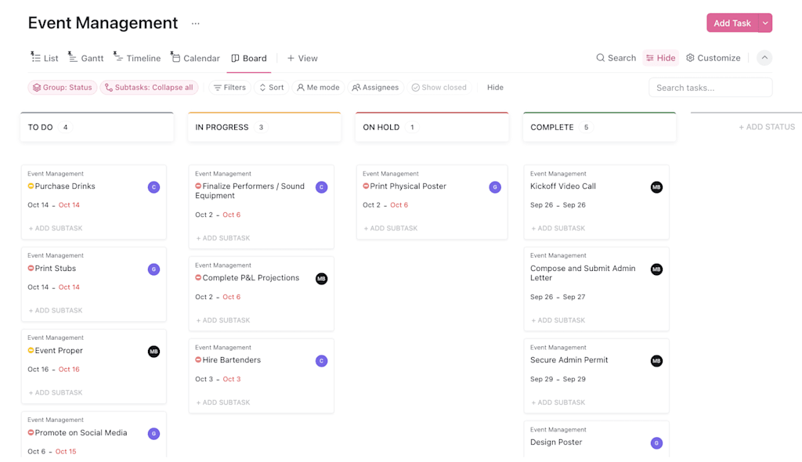Click the MB avatar on Compose and Submit Admin Letter

point(657,269)
